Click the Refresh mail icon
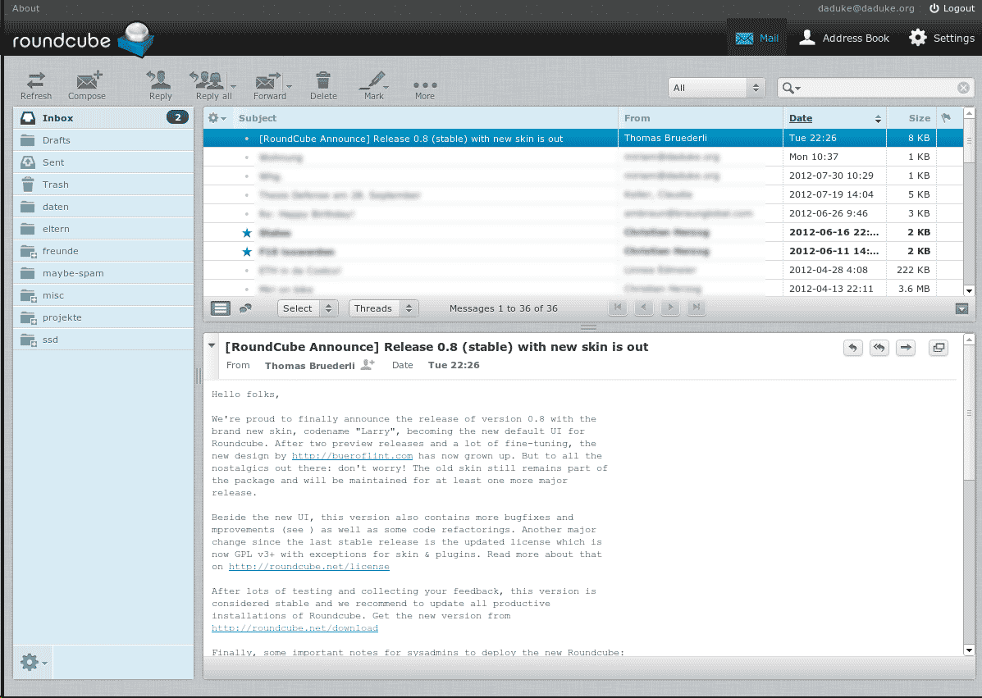982x698 pixels. [x=36, y=84]
